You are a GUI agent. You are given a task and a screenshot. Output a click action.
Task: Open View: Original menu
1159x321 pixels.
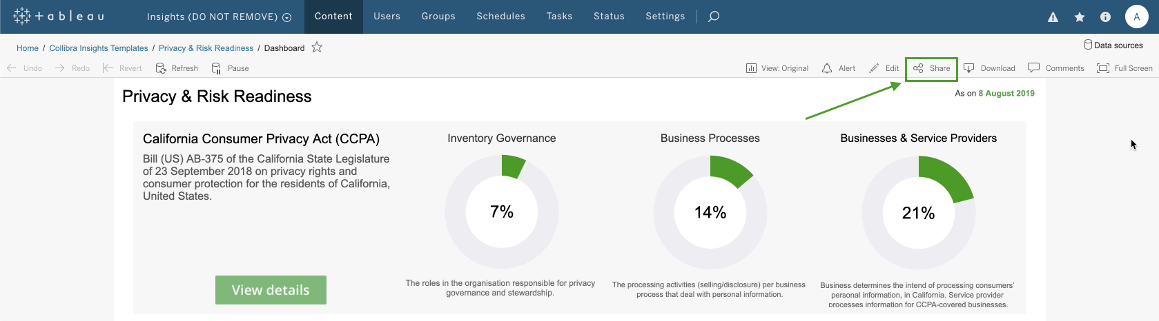777,68
